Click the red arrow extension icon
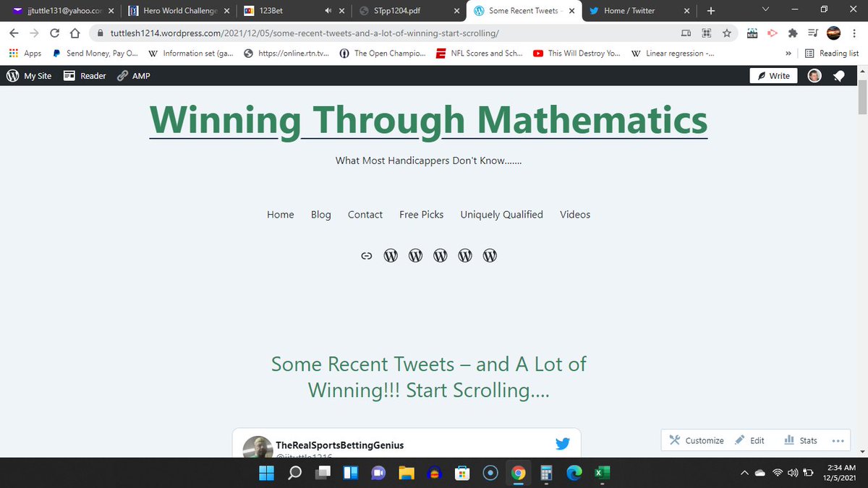Screen dimensions: 868x488 pyautogui.click(x=772, y=33)
